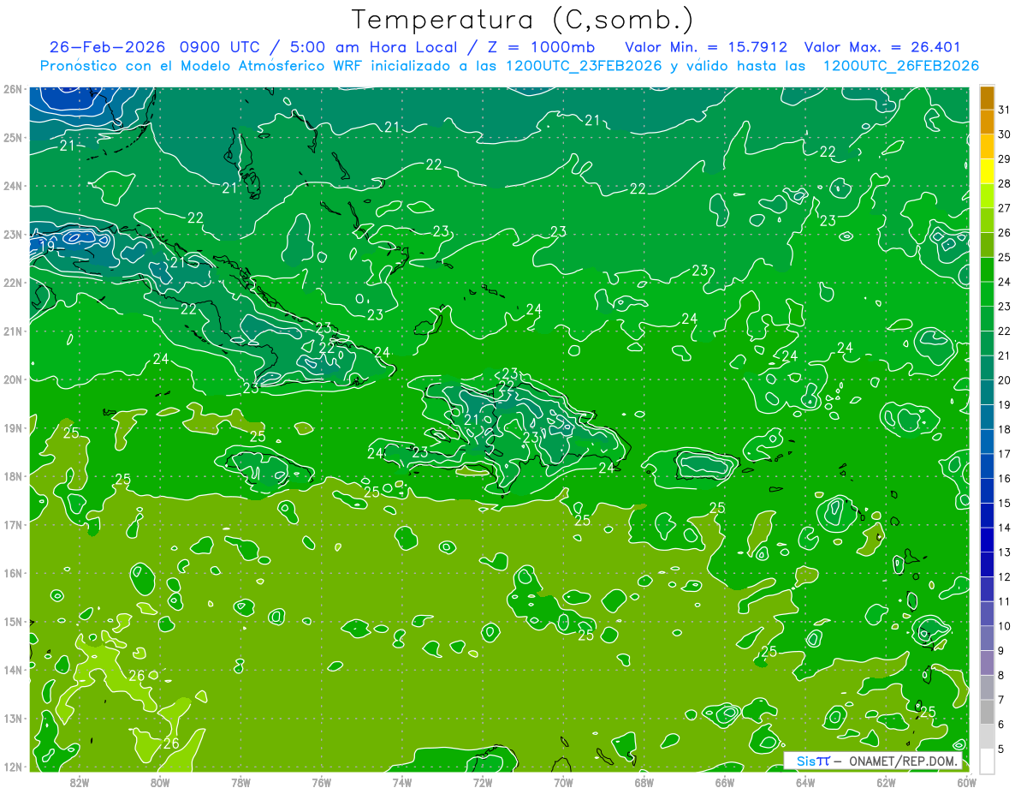Click the 24N latitude axis label
This screenshot has height=794, width=1027.
[13, 186]
